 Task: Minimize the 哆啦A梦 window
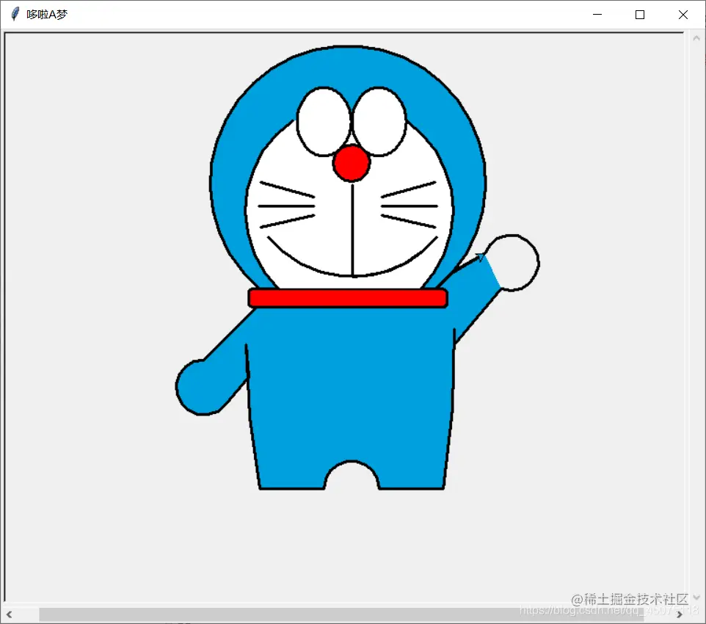click(x=597, y=14)
